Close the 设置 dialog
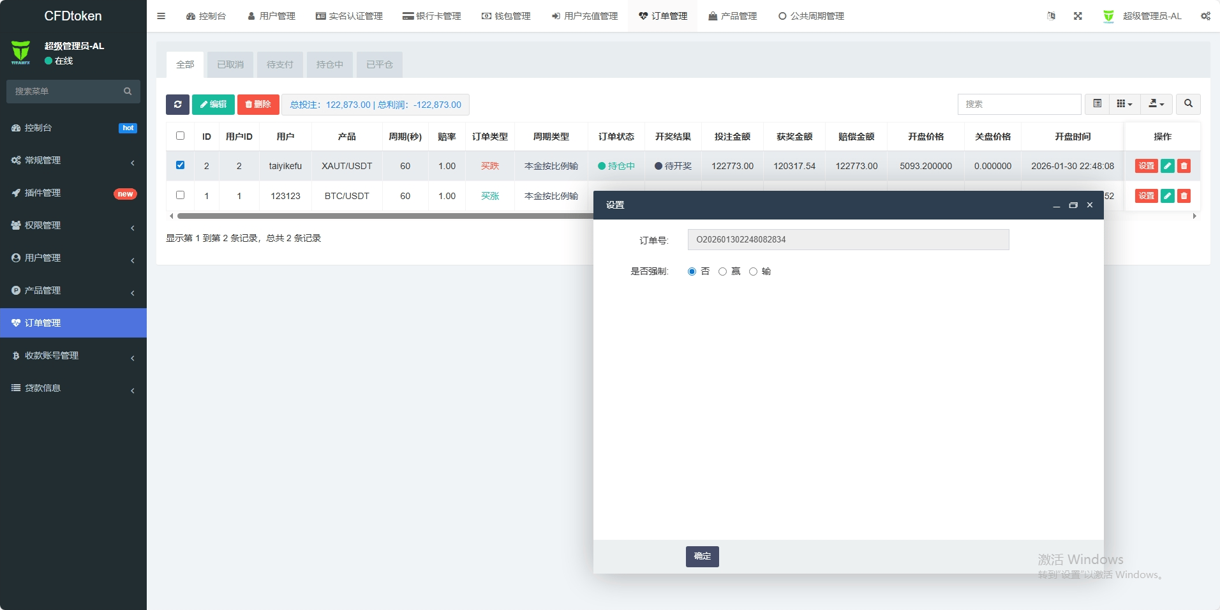Viewport: 1220px width, 610px height. pos(1090,205)
